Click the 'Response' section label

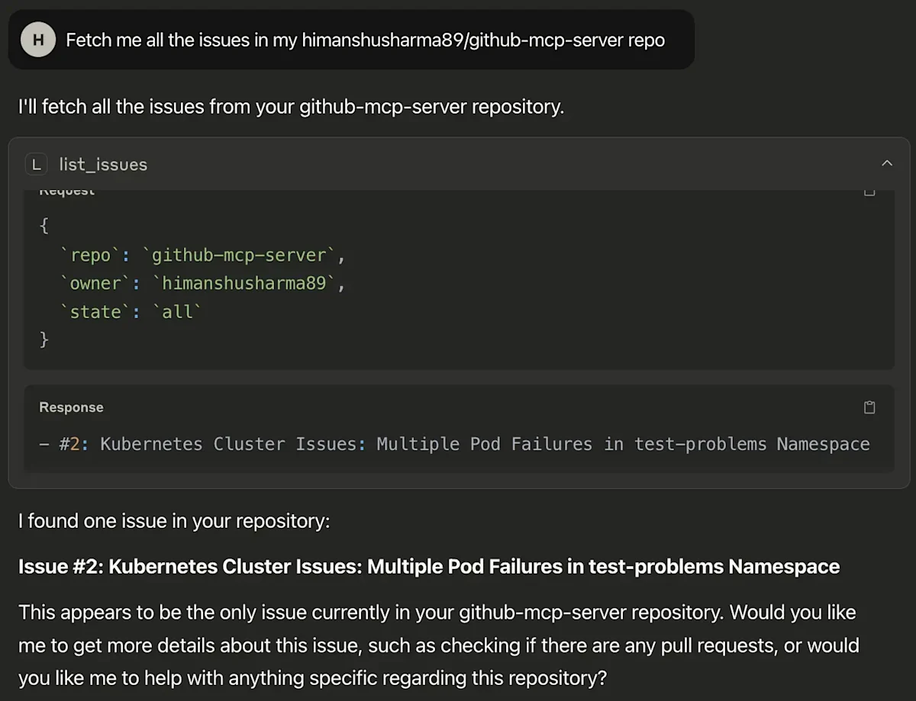tap(71, 407)
